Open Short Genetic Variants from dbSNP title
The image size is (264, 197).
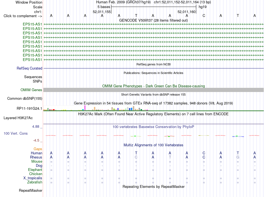[153, 94]
